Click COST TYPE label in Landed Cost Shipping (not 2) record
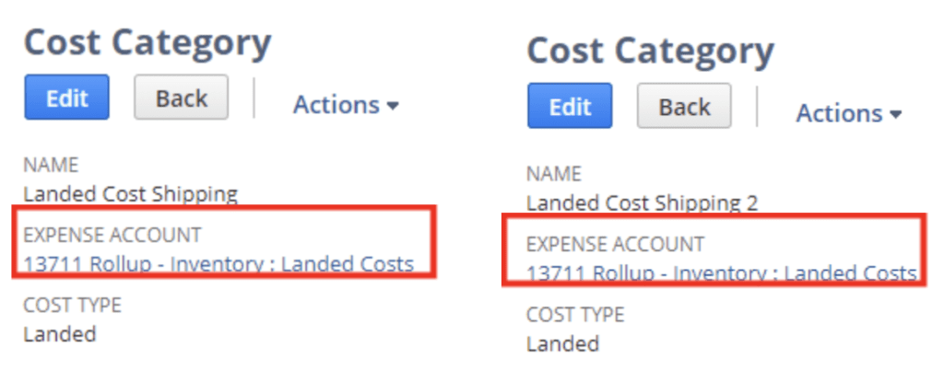The image size is (944, 370). coord(72,305)
